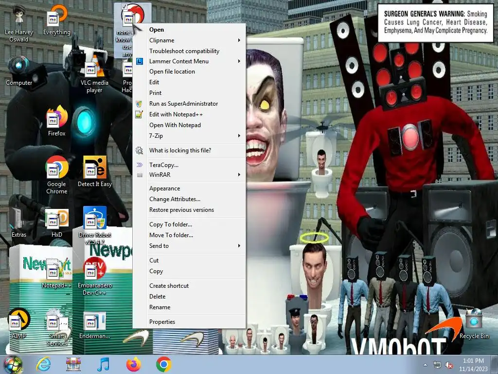Choose Change Attributes...
This screenshot has width=498, height=374.
point(189,199)
